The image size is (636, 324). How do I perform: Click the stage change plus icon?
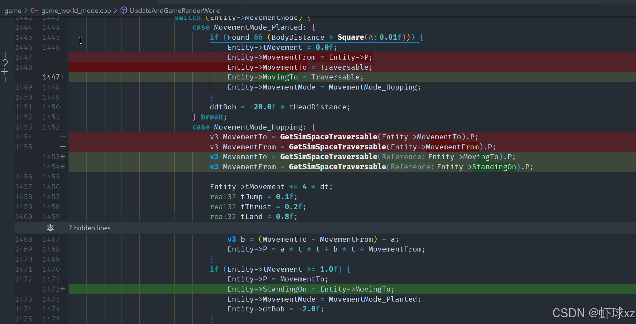(5, 72)
